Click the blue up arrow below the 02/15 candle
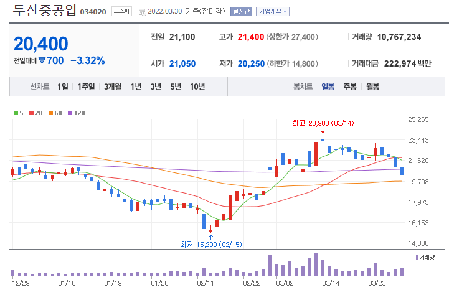The width and height of the screenshot is (449, 290). [x=210, y=237]
